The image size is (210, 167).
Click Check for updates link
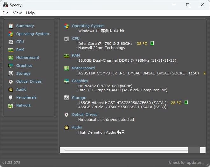[186, 163]
